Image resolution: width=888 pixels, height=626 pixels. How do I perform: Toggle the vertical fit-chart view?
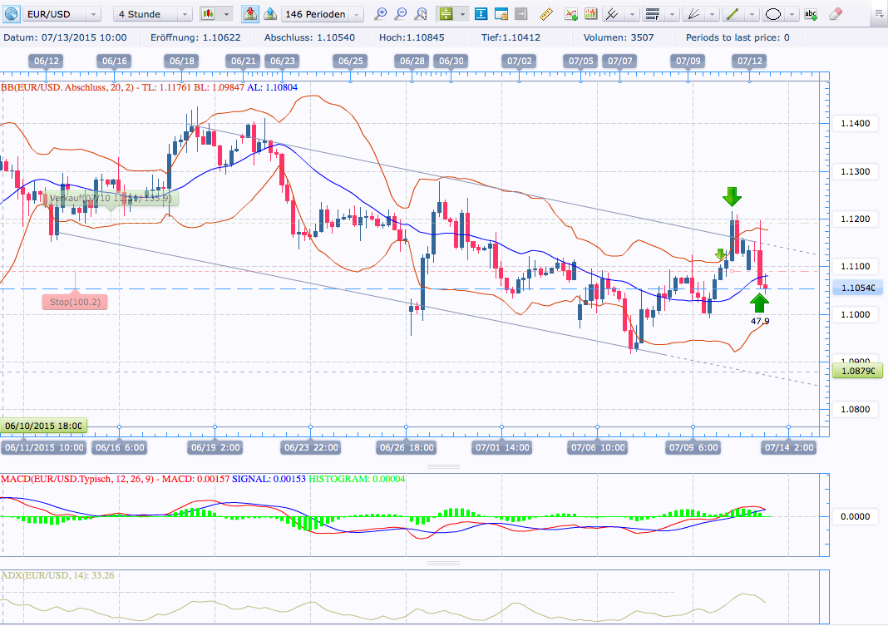pos(480,14)
